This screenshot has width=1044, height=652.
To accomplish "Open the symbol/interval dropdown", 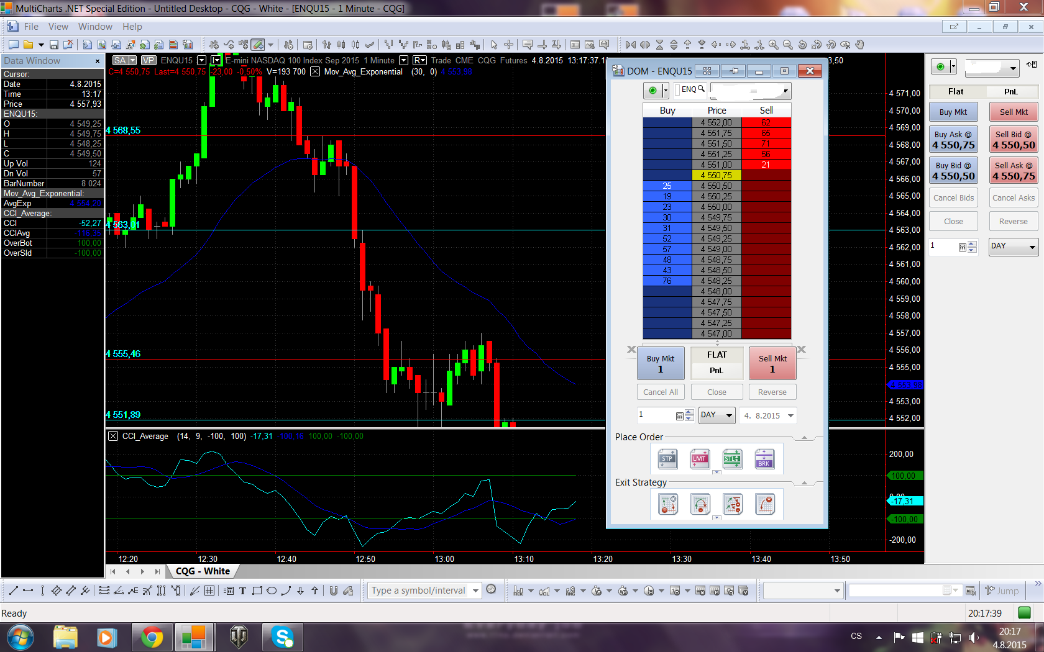I will coord(475,591).
